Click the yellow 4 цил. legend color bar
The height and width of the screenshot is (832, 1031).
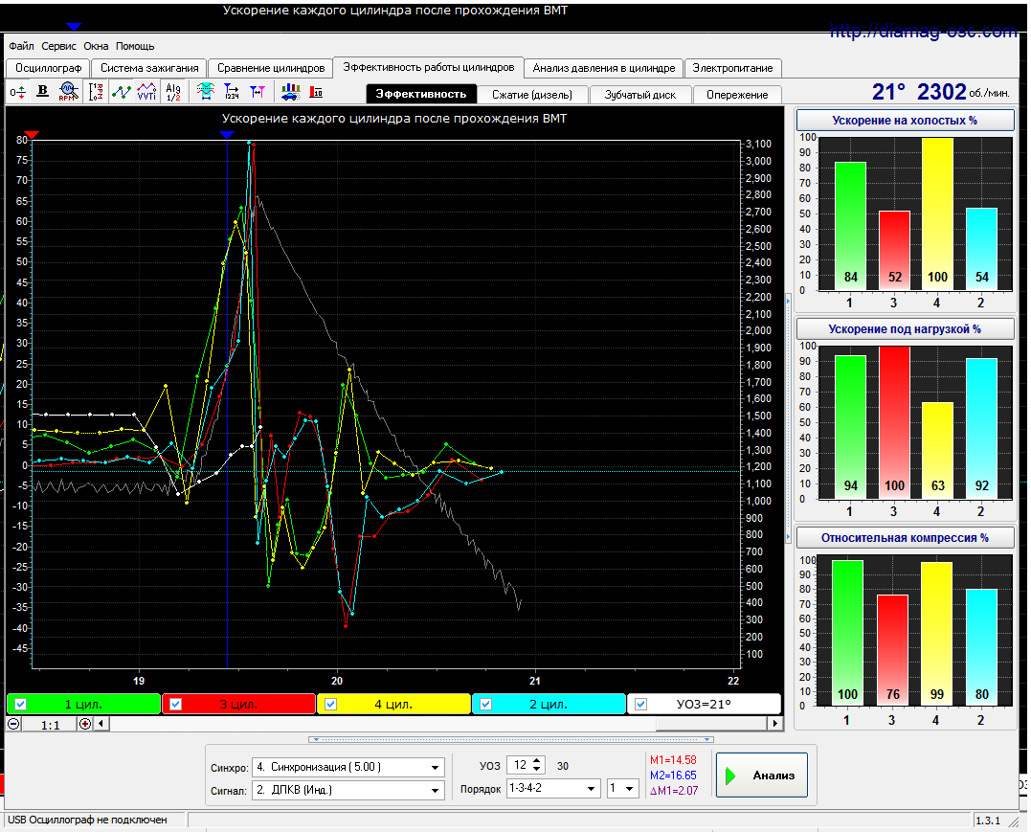(393, 705)
